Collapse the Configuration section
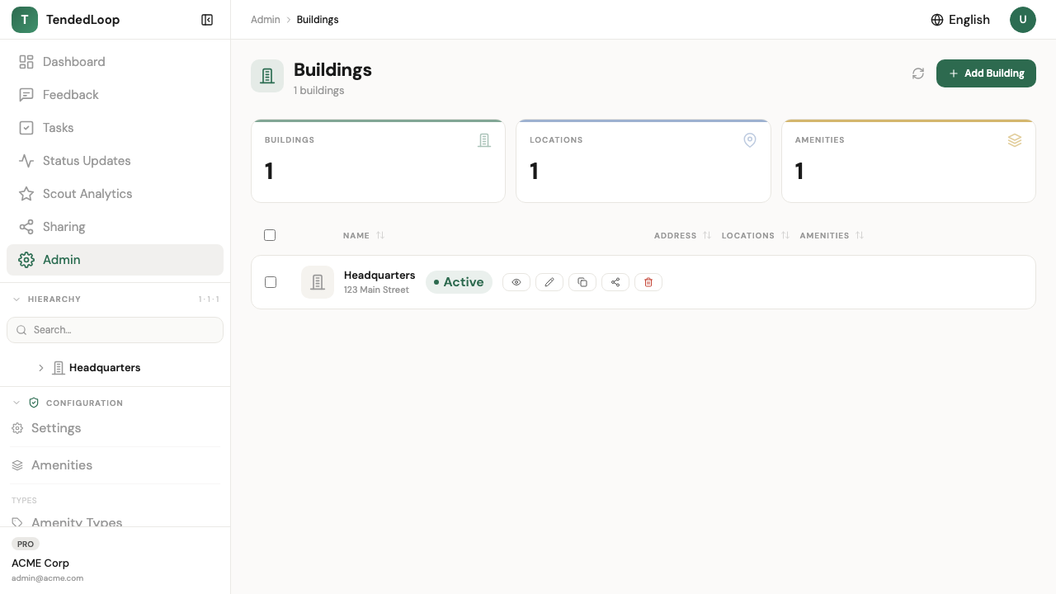The height and width of the screenshot is (594, 1056). tap(16, 403)
